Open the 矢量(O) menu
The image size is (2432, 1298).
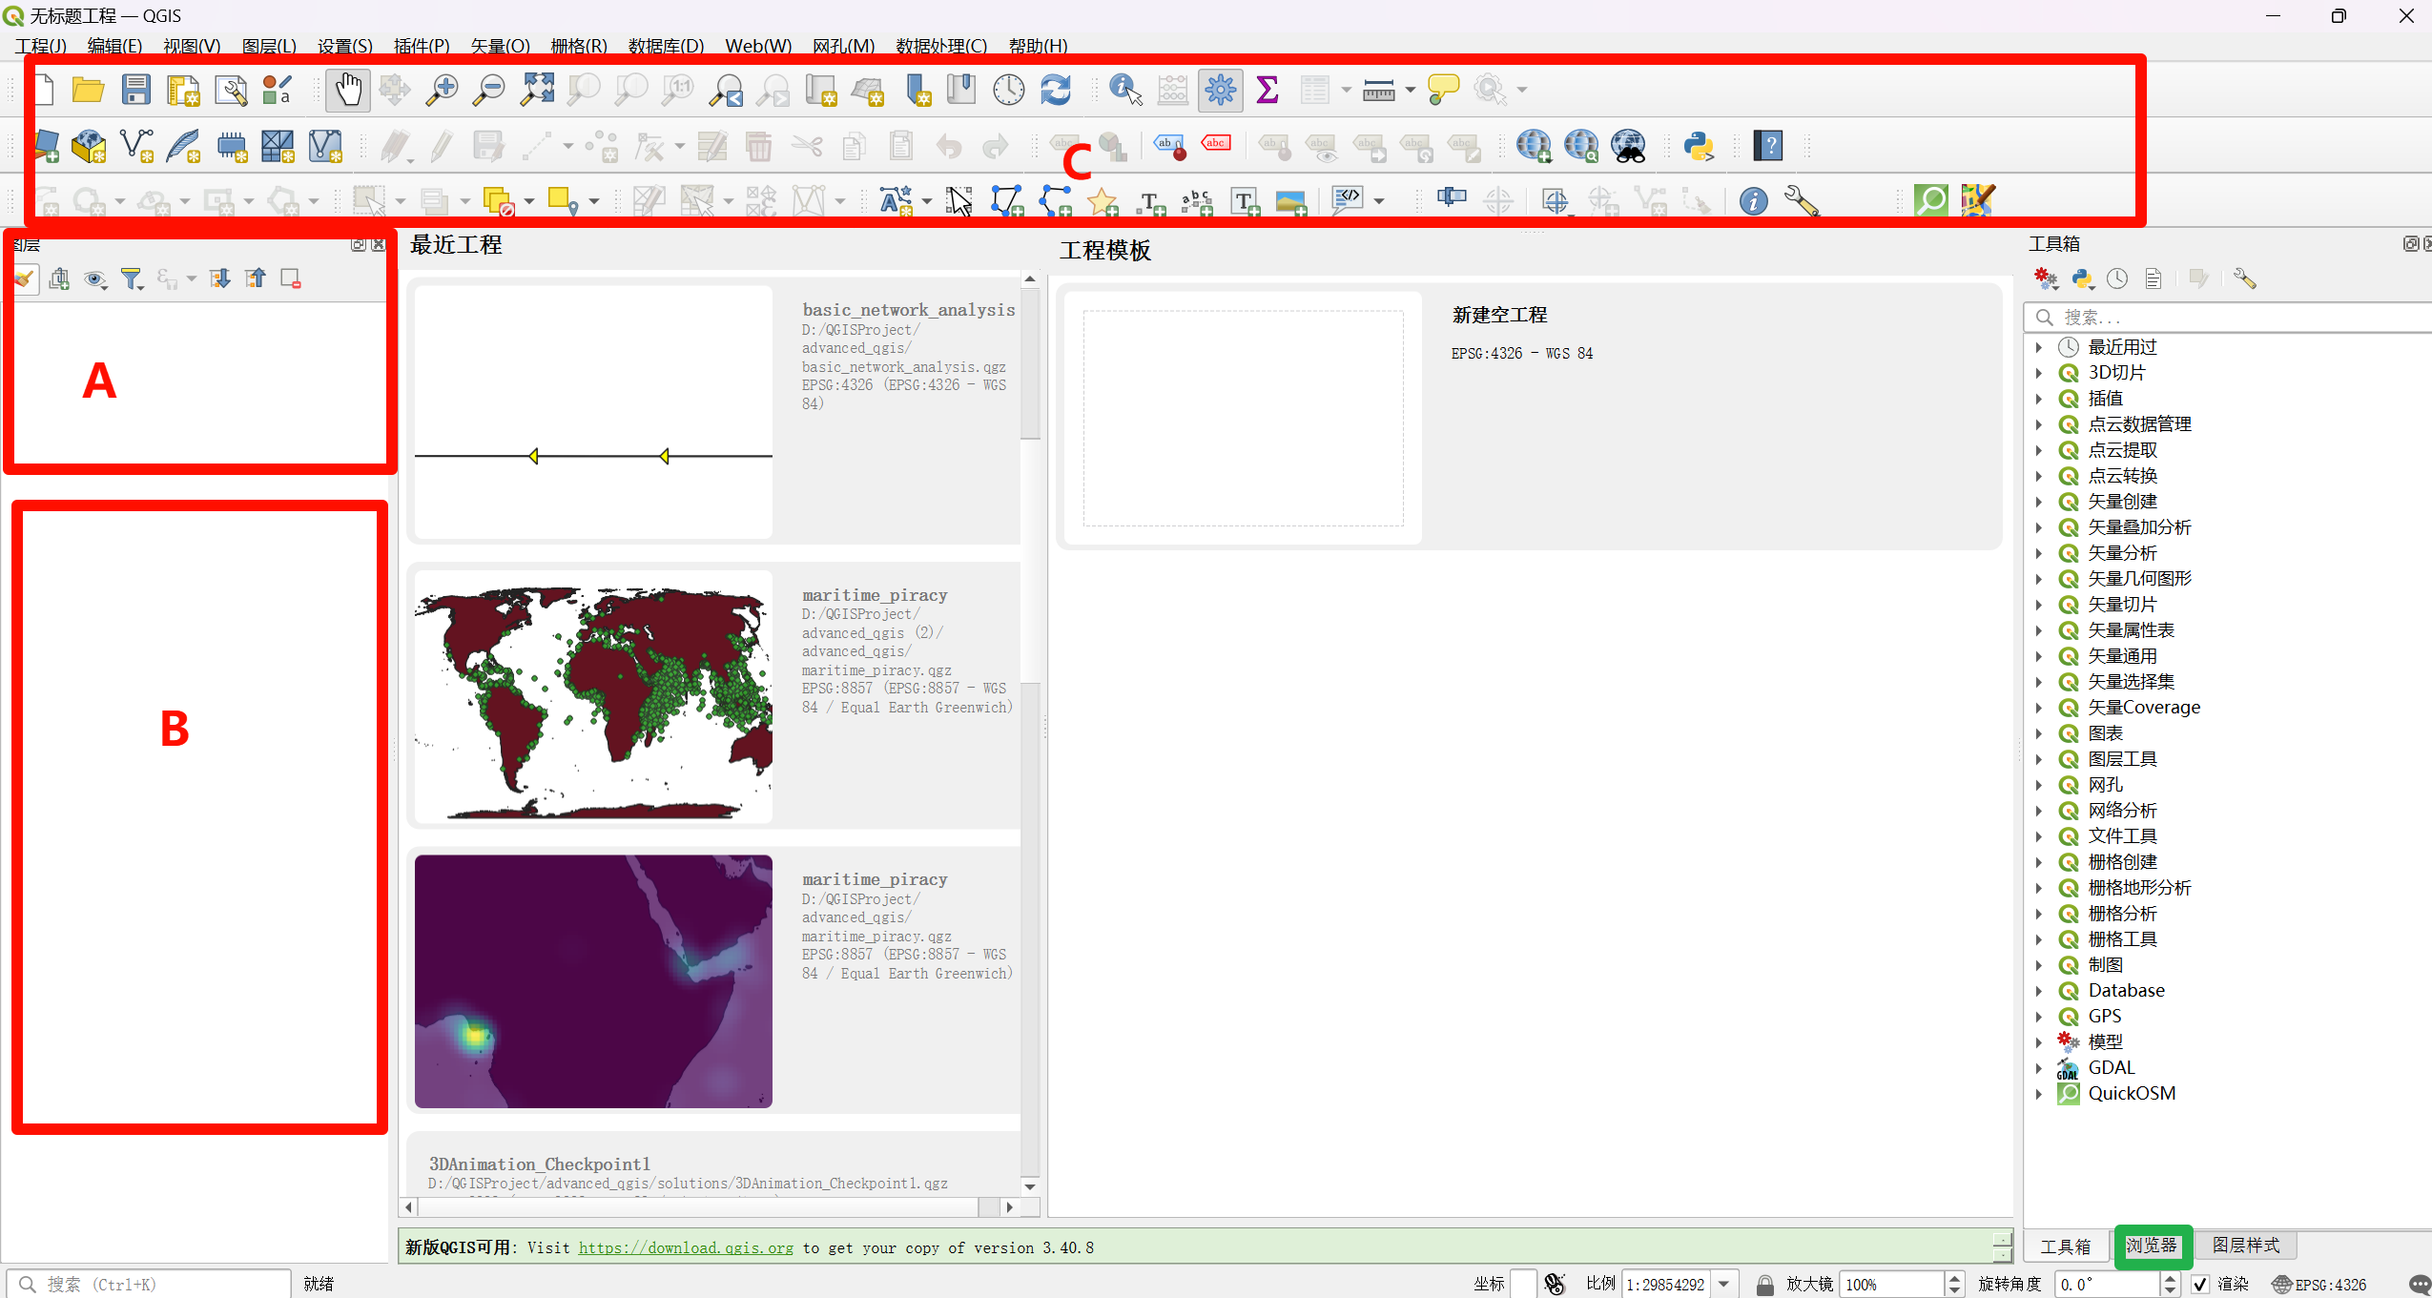(500, 46)
